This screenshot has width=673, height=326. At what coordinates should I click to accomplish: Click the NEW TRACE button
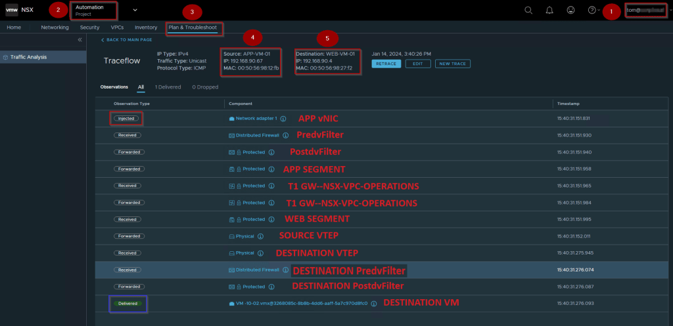point(453,64)
